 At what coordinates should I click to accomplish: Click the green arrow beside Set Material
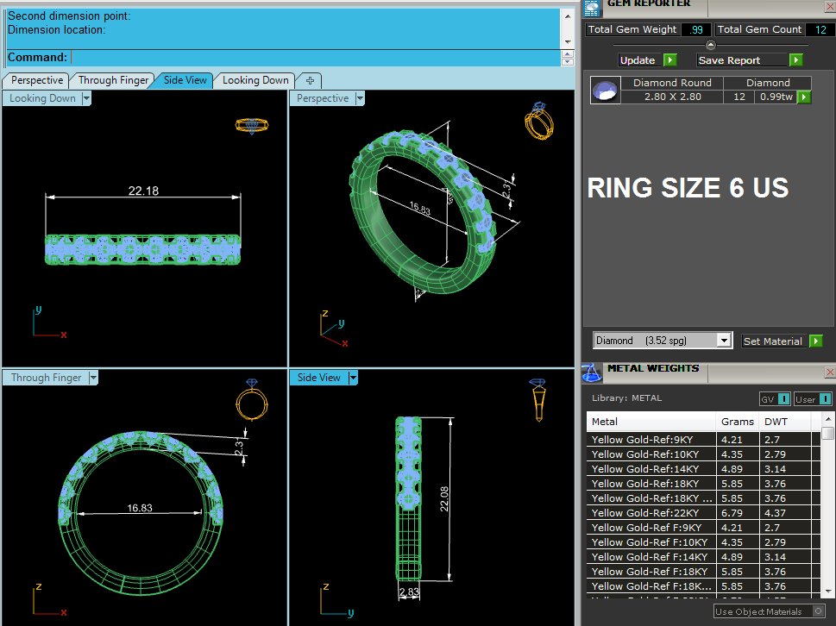[x=816, y=341]
